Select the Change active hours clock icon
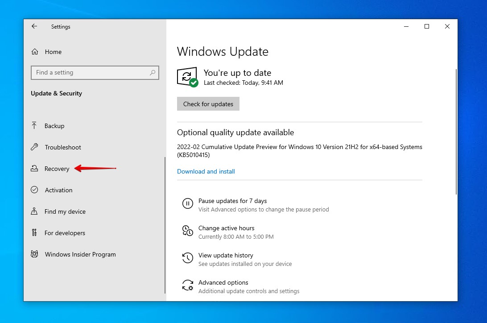This screenshot has width=487, height=323. tap(187, 231)
